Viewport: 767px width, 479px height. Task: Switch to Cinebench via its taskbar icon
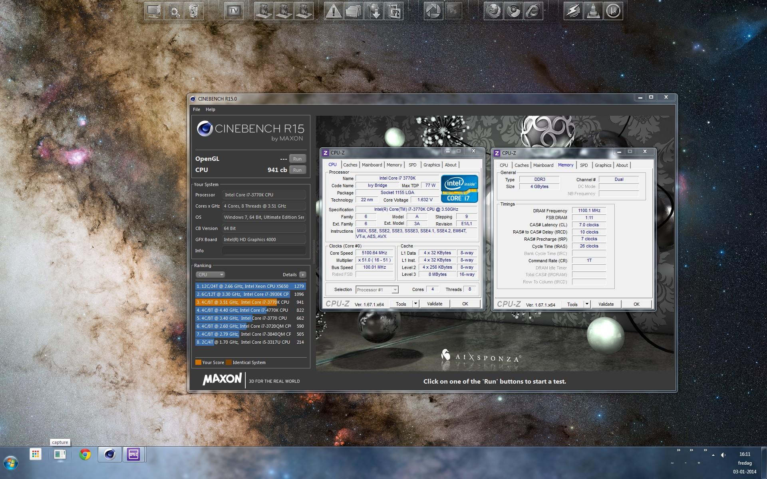coord(110,454)
